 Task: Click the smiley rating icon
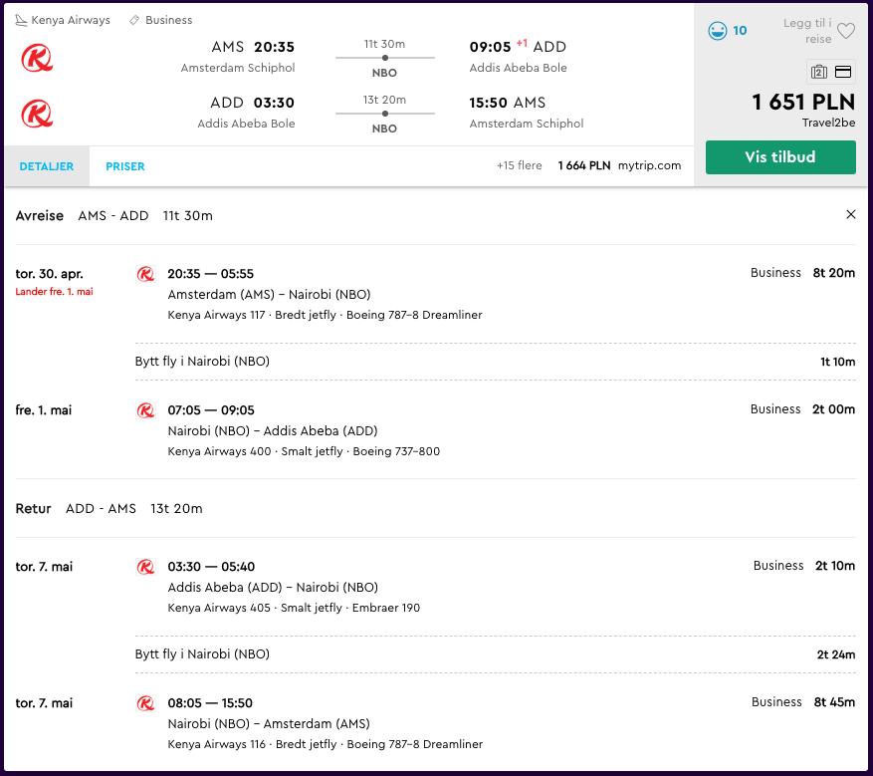[717, 31]
